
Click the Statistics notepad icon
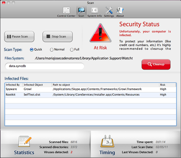tap(25, 141)
